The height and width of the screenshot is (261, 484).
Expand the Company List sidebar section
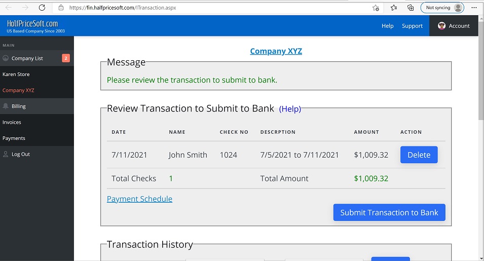coord(27,58)
